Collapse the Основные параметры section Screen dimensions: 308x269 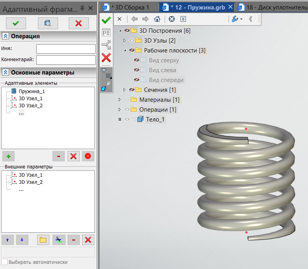6,73
